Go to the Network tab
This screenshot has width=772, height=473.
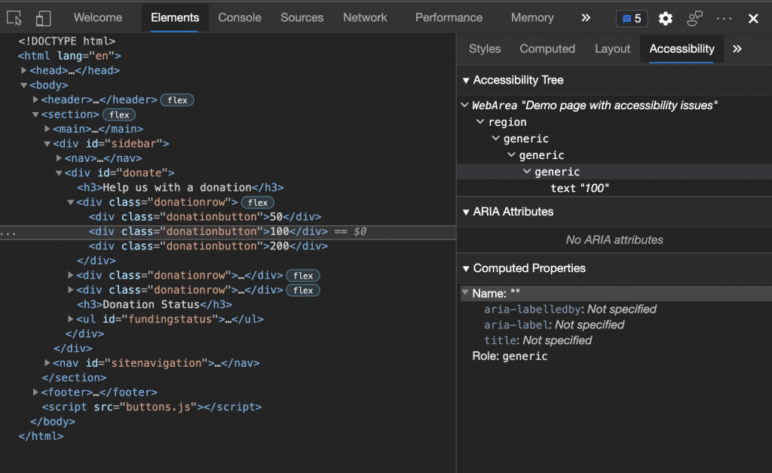pyautogui.click(x=365, y=18)
